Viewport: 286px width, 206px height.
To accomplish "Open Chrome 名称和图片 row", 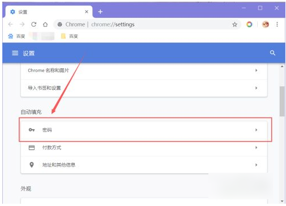I will pyautogui.click(x=144, y=71).
